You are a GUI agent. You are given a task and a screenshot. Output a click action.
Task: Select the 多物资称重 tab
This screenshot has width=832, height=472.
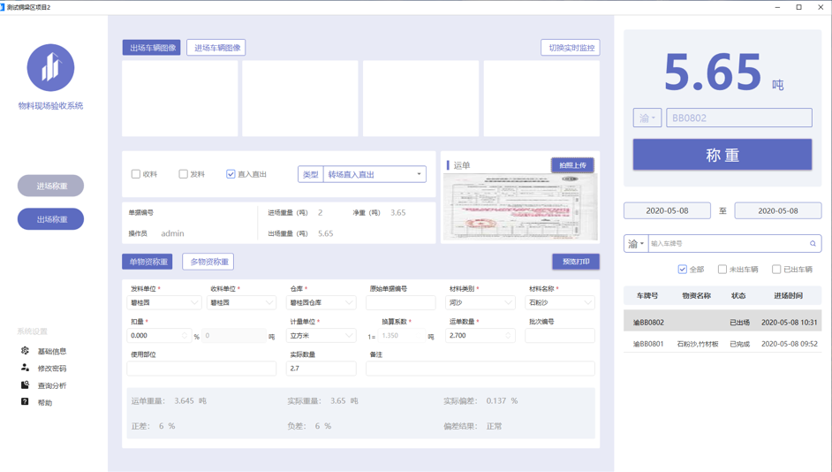pyautogui.click(x=208, y=262)
